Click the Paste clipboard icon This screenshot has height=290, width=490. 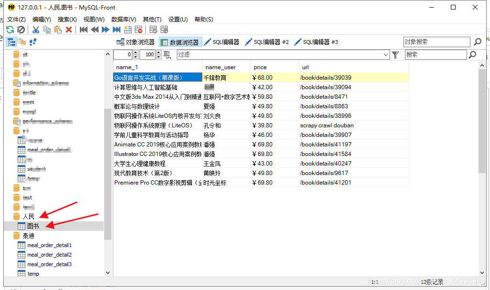(x=58, y=30)
